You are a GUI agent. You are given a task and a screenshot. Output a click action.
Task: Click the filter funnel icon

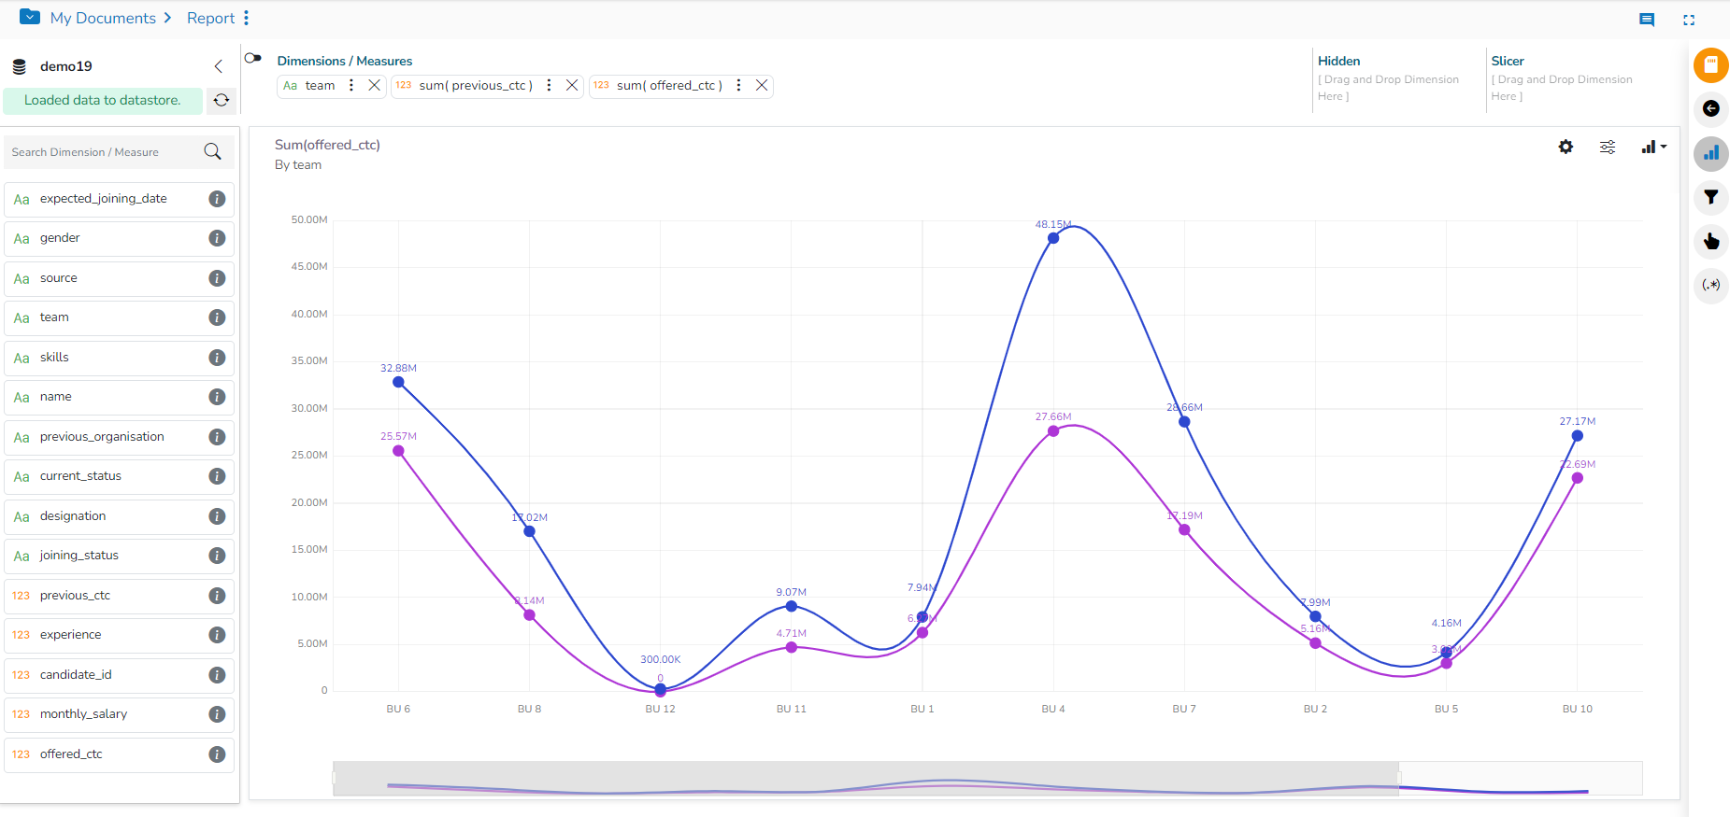pos(1710,197)
